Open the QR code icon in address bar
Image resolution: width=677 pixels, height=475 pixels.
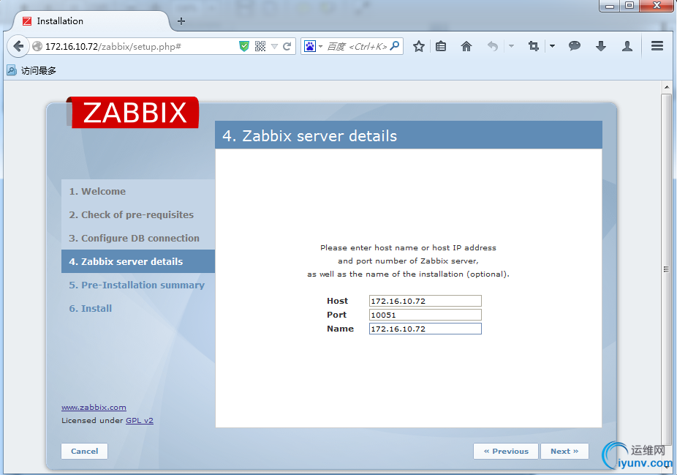click(x=260, y=46)
